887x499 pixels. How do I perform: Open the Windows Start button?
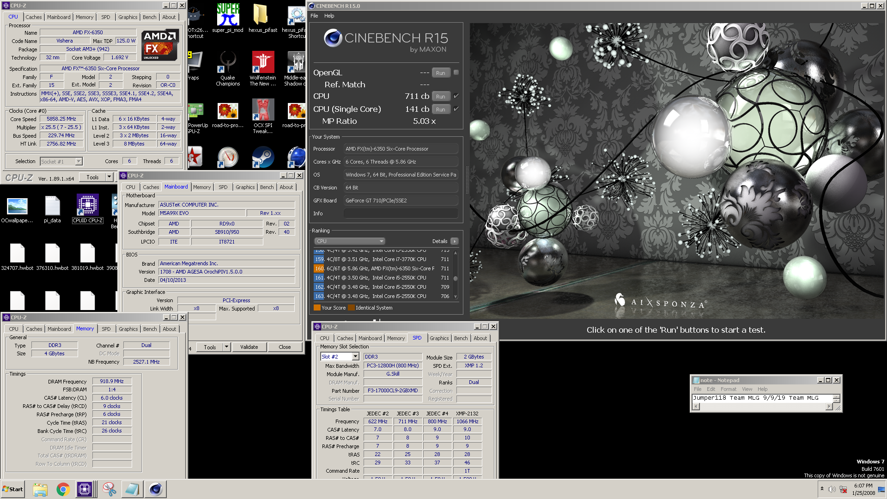(13, 489)
